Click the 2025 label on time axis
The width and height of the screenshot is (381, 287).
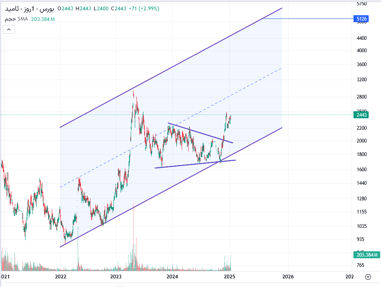(229, 277)
